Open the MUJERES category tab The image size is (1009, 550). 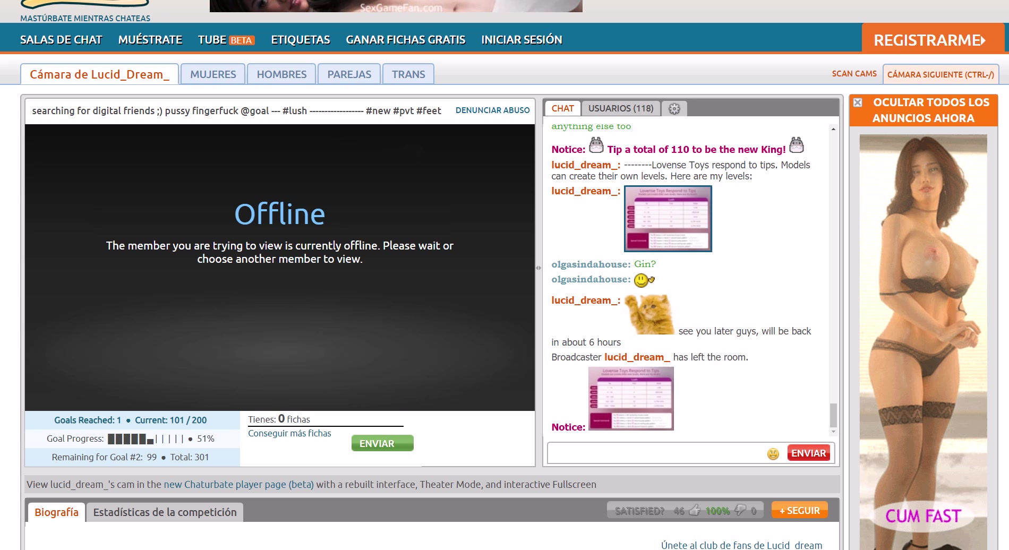(213, 74)
